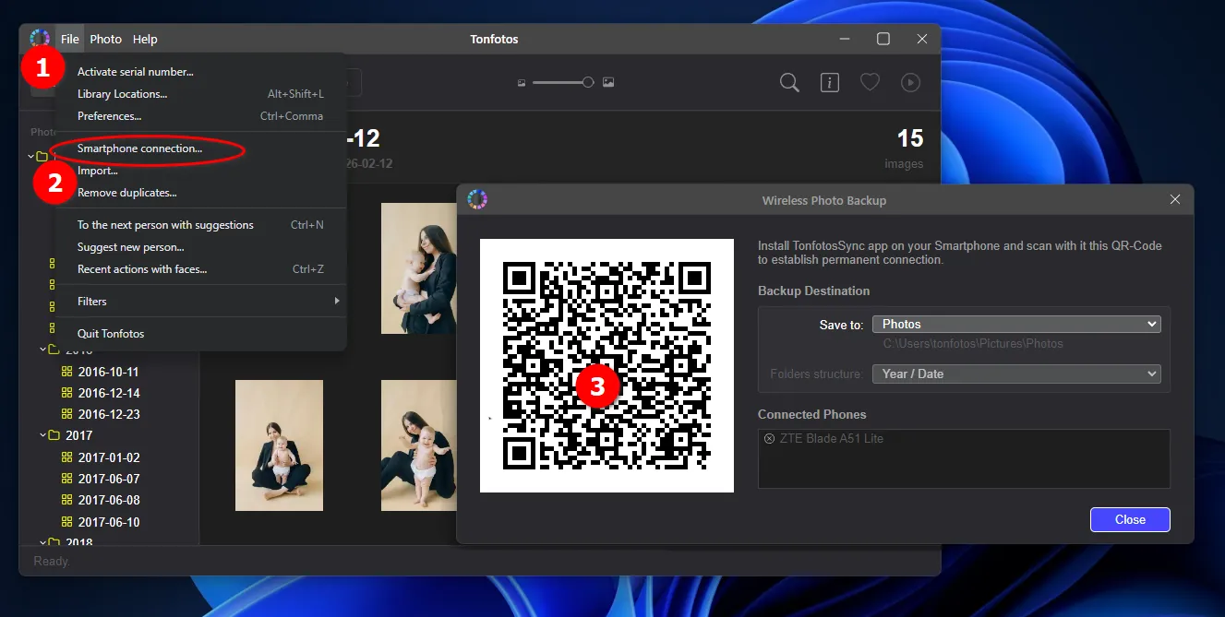Choose Remove duplicates... menu entry
This screenshot has height=617, width=1225.
pyautogui.click(x=200, y=193)
